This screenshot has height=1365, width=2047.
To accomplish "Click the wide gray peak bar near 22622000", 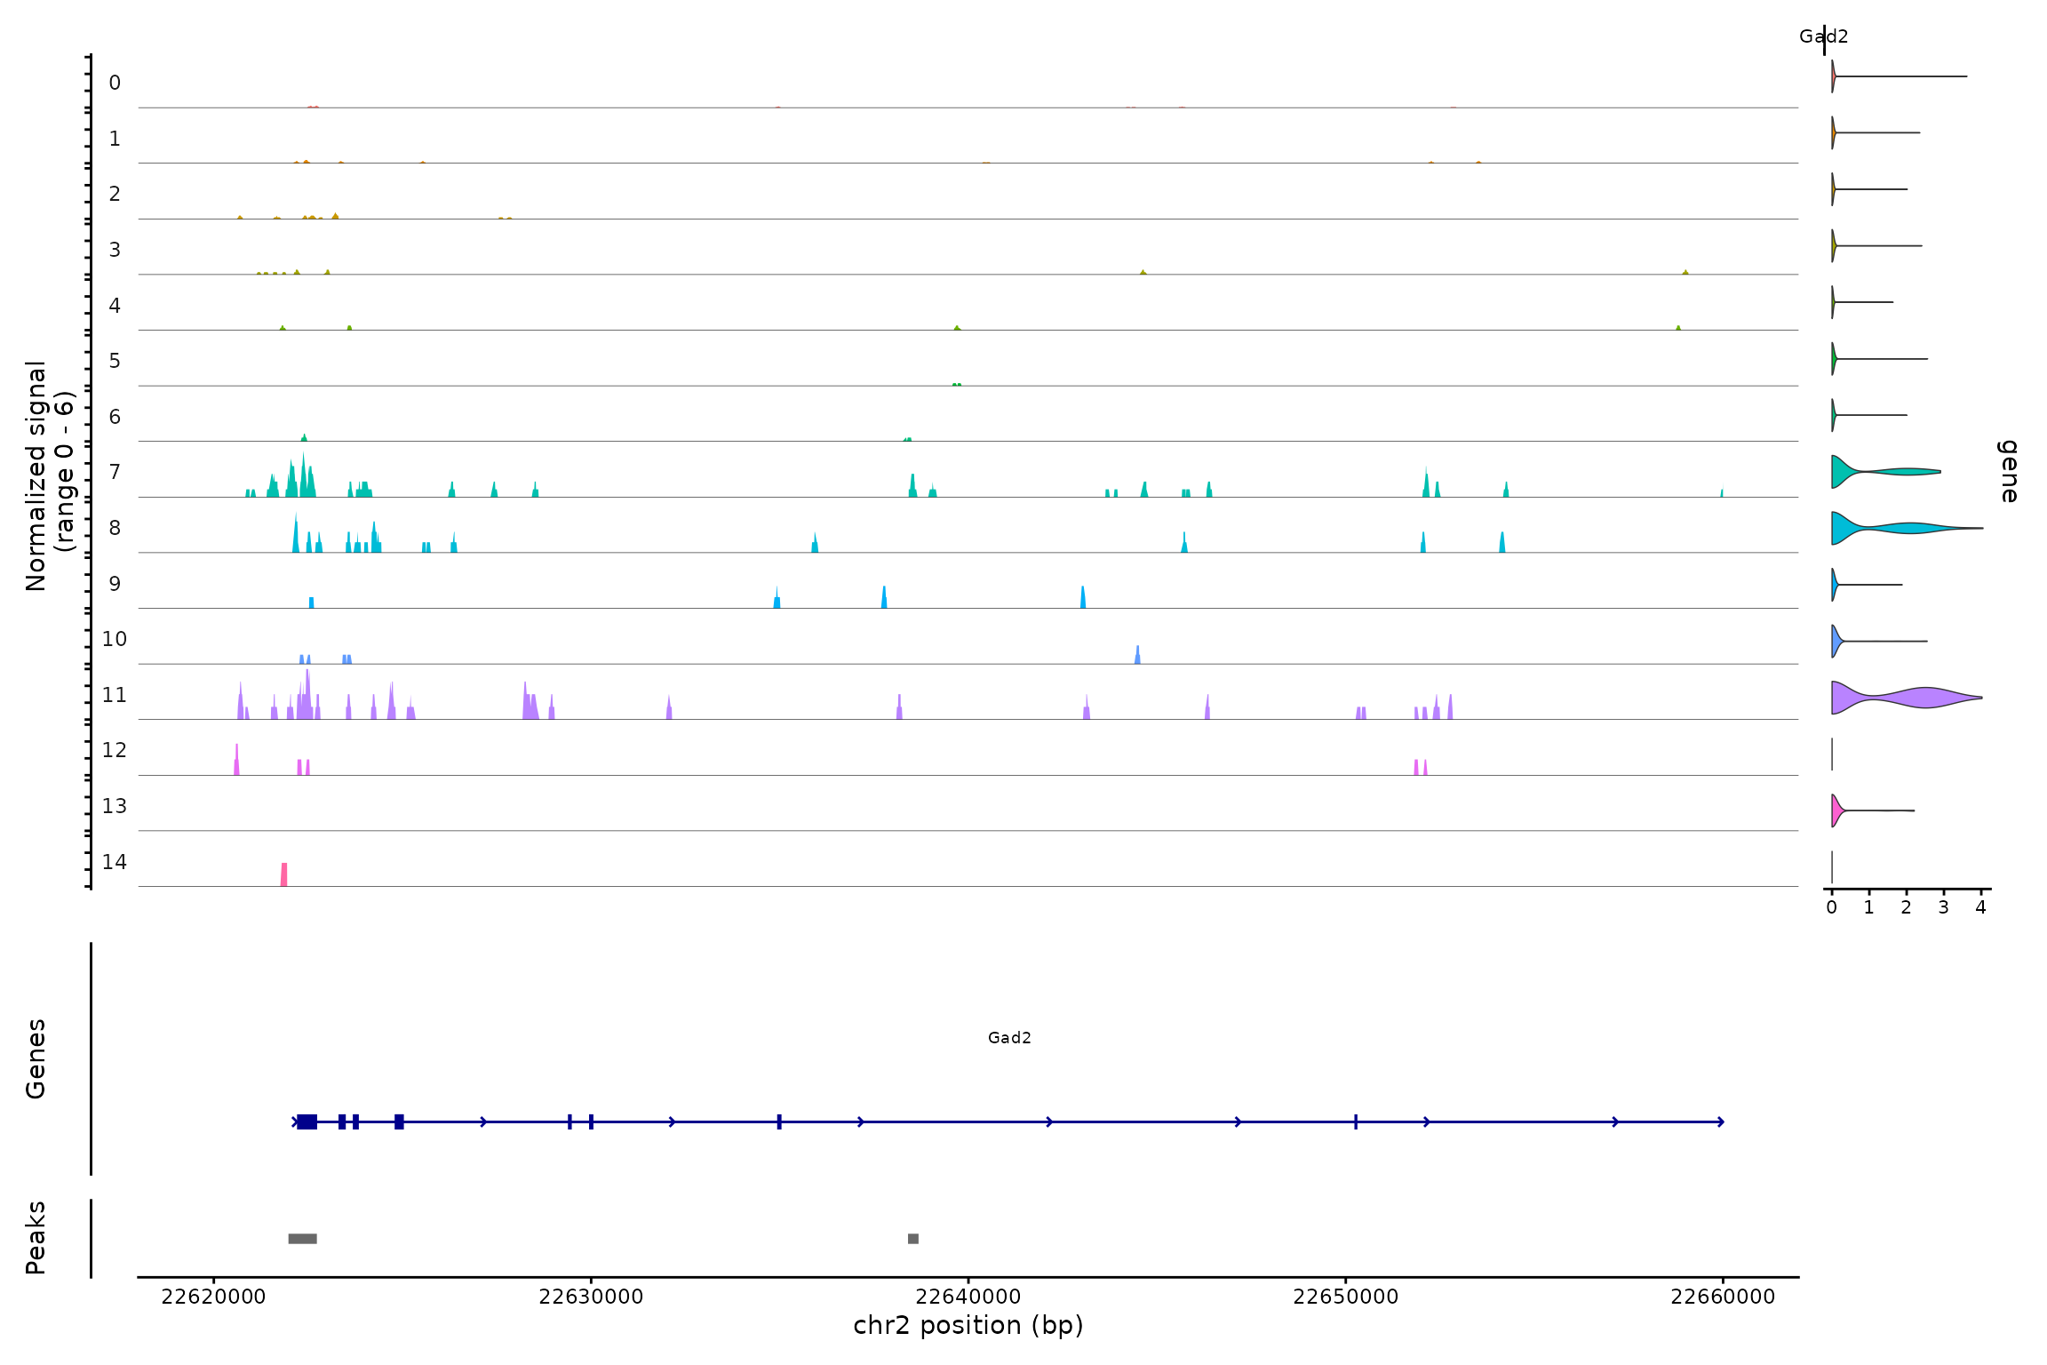I will [302, 1239].
